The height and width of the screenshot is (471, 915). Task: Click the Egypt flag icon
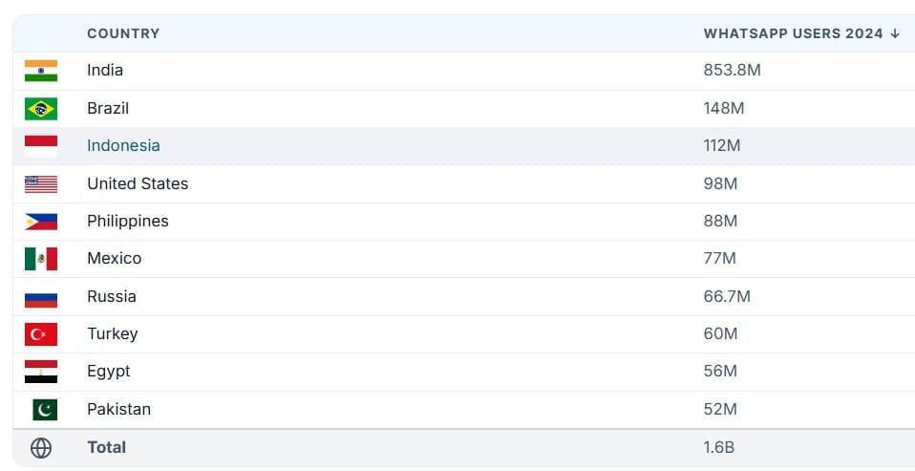click(x=41, y=372)
